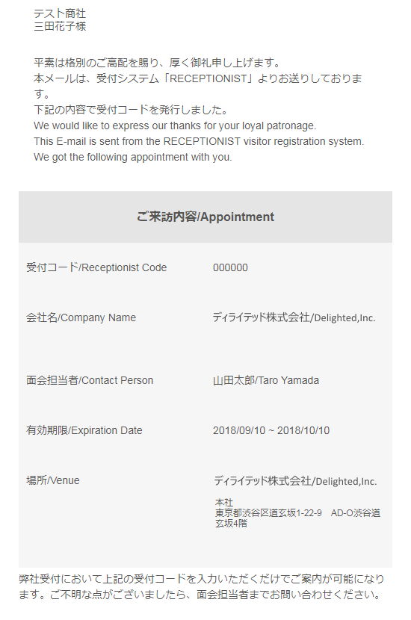Select the receptionist code 000000
The height and width of the screenshot is (620, 411).
(x=230, y=267)
